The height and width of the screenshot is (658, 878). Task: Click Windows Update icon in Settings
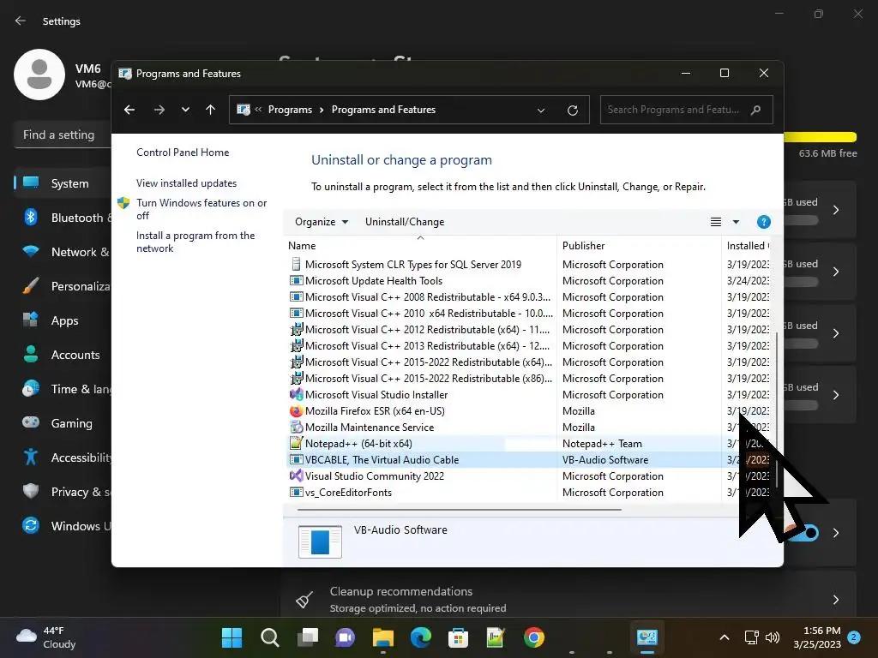pyautogui.click(x=31, y=525)
